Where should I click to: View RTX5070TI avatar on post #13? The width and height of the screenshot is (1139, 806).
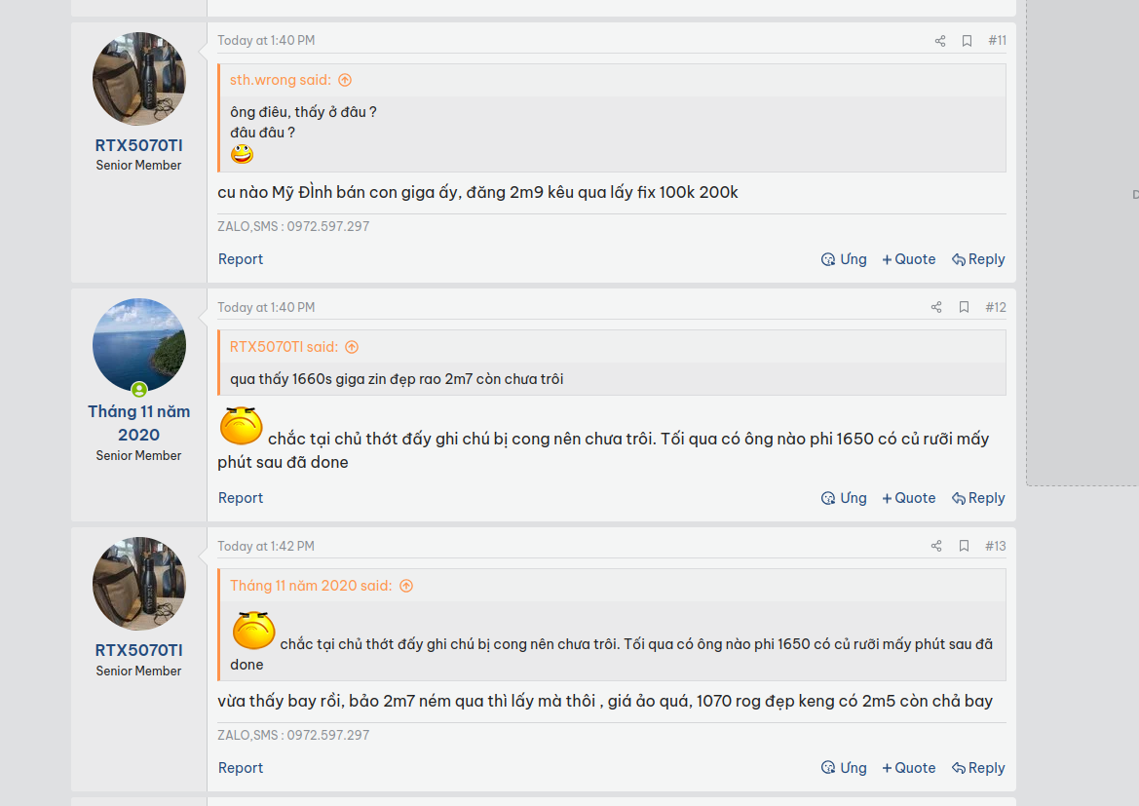[138, 584]
